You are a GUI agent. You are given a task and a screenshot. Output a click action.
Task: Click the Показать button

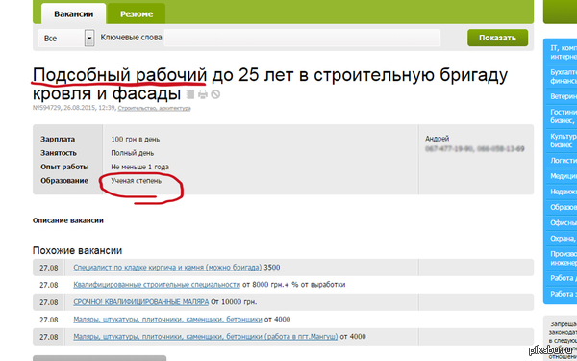click(497, 38)
